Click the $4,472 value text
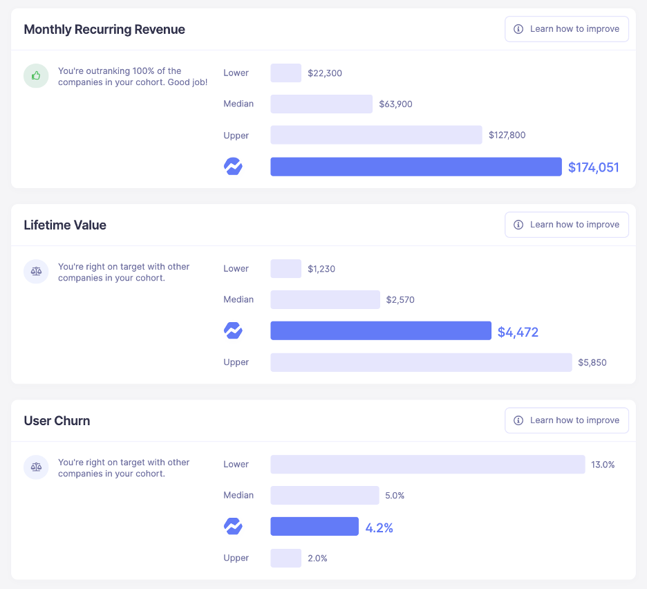 click(x=518, y=332)
